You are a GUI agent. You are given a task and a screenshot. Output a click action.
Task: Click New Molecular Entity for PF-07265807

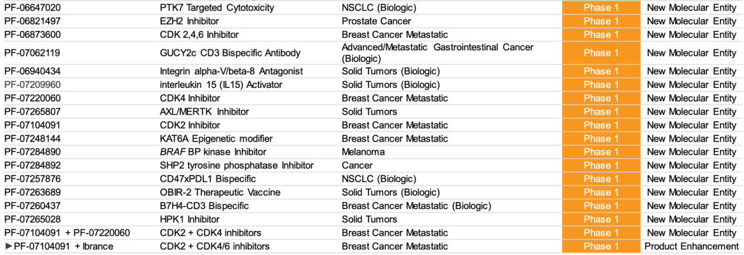pos(692,111)
